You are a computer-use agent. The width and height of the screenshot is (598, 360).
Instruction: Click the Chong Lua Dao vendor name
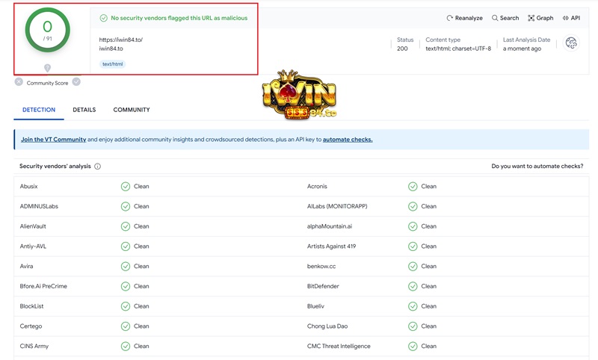[x=327, y=326]
